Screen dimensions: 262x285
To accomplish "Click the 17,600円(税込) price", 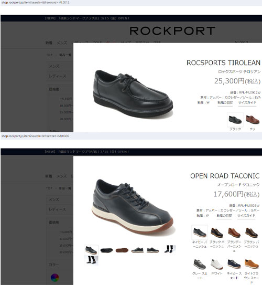I will pyautogui.click(x=236, y=194).
